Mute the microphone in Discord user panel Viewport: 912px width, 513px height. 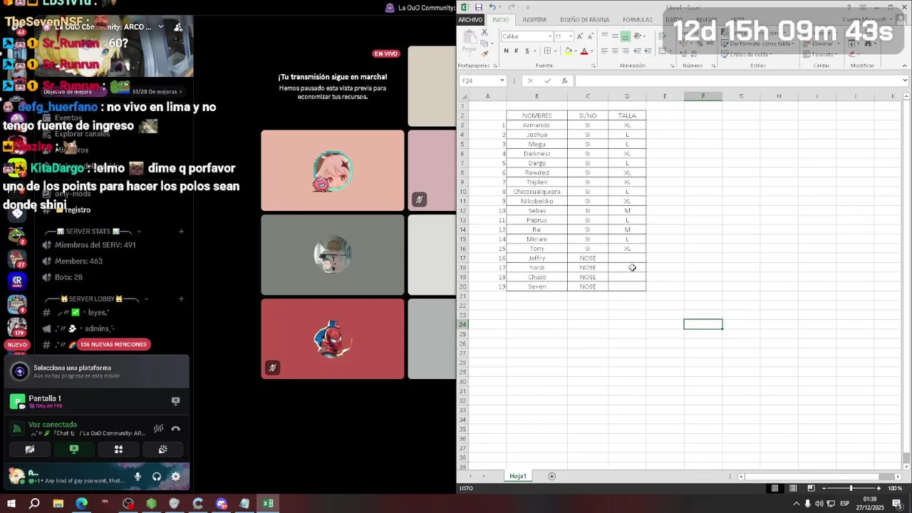(138, 477)
